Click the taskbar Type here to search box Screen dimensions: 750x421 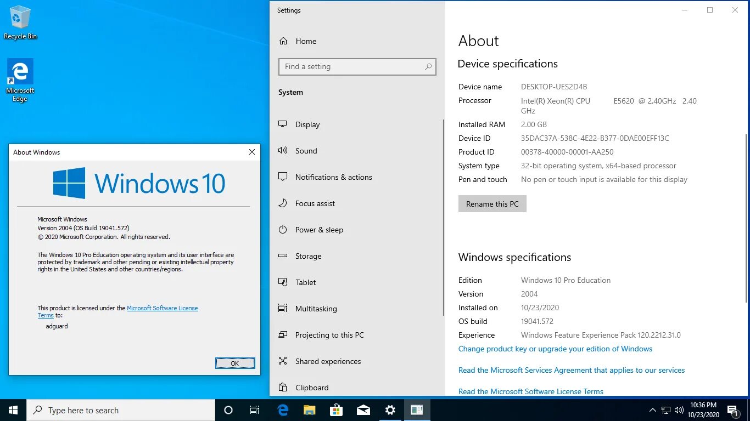[121, 410]
